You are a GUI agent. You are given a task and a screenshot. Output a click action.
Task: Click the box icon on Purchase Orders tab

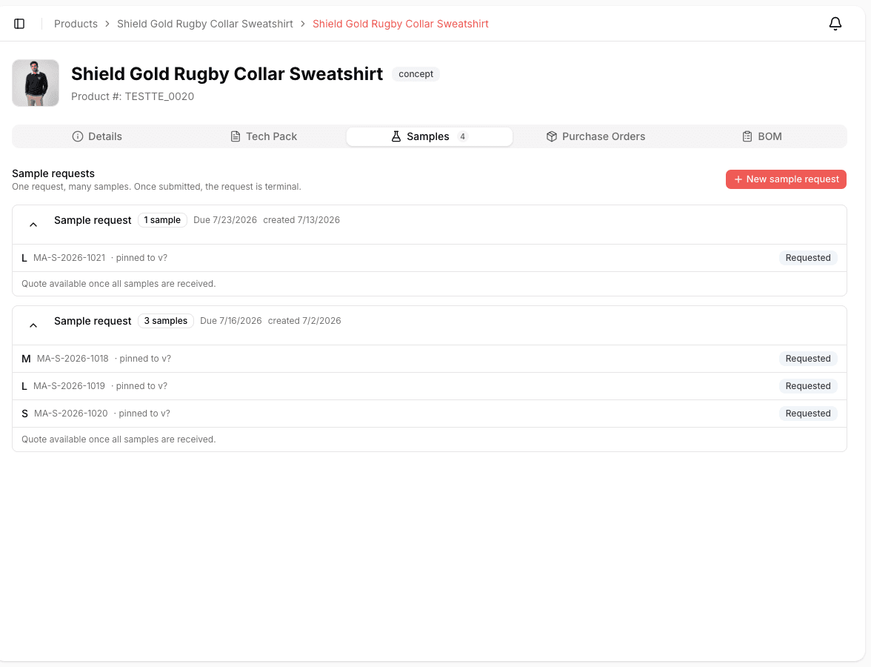coord(552,136)
